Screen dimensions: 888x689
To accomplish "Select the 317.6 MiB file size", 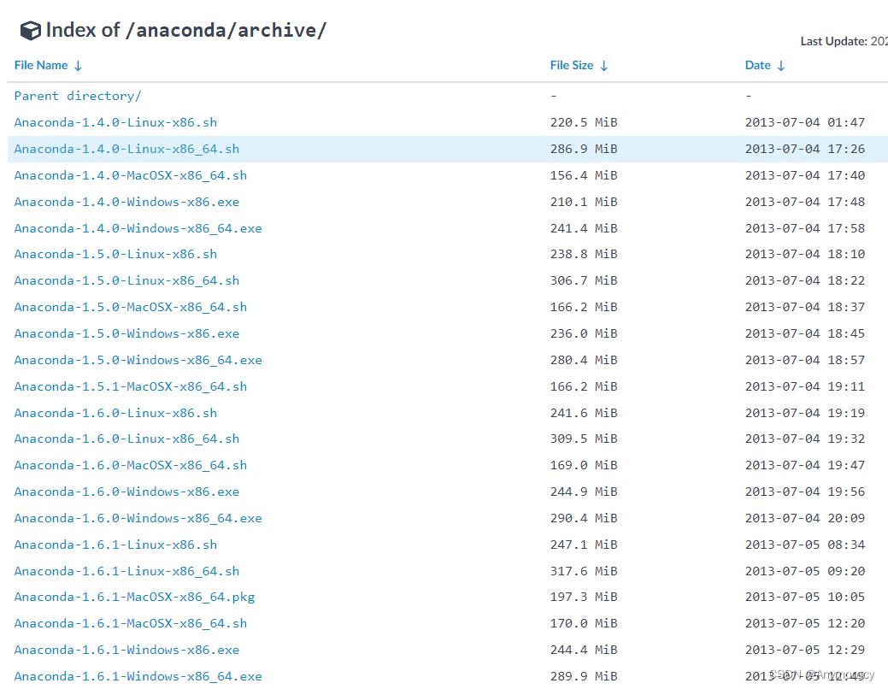I will (x=584, y=571).
